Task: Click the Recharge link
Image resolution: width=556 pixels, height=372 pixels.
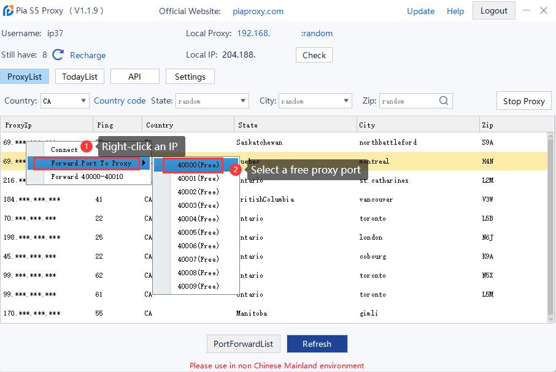Action: (88, 55)
